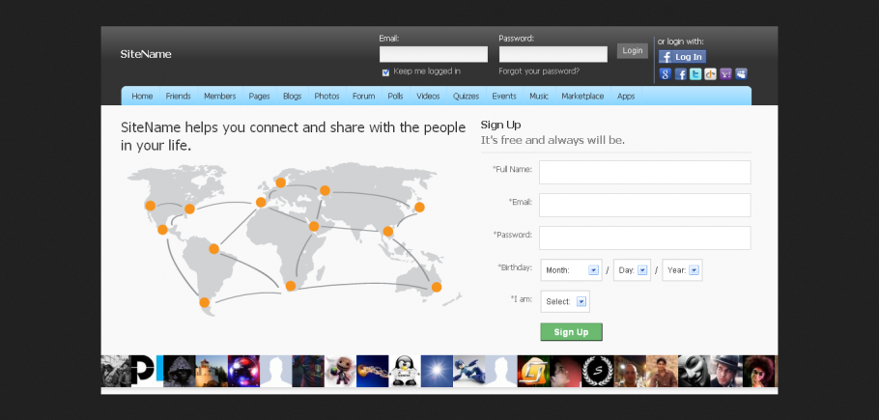This screenshot has height=420, width=879.
Task: Click the sign-up Password field
Action: coord(644,238)
